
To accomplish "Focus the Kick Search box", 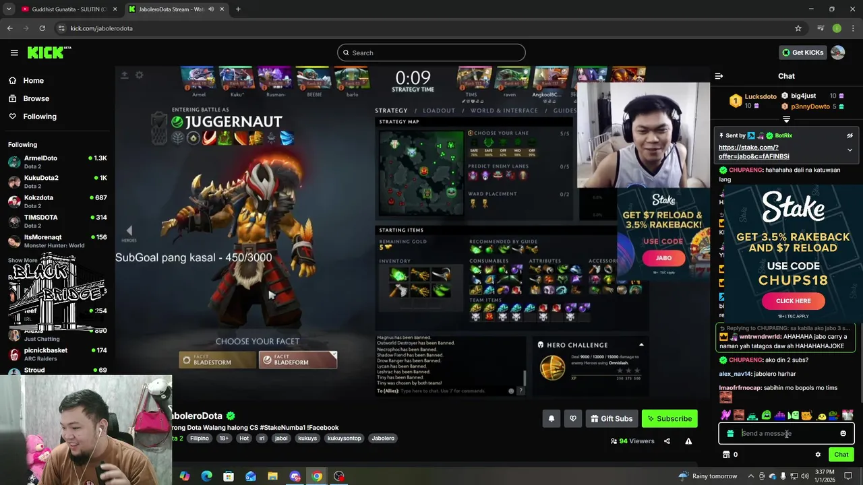I will point(431,53).
